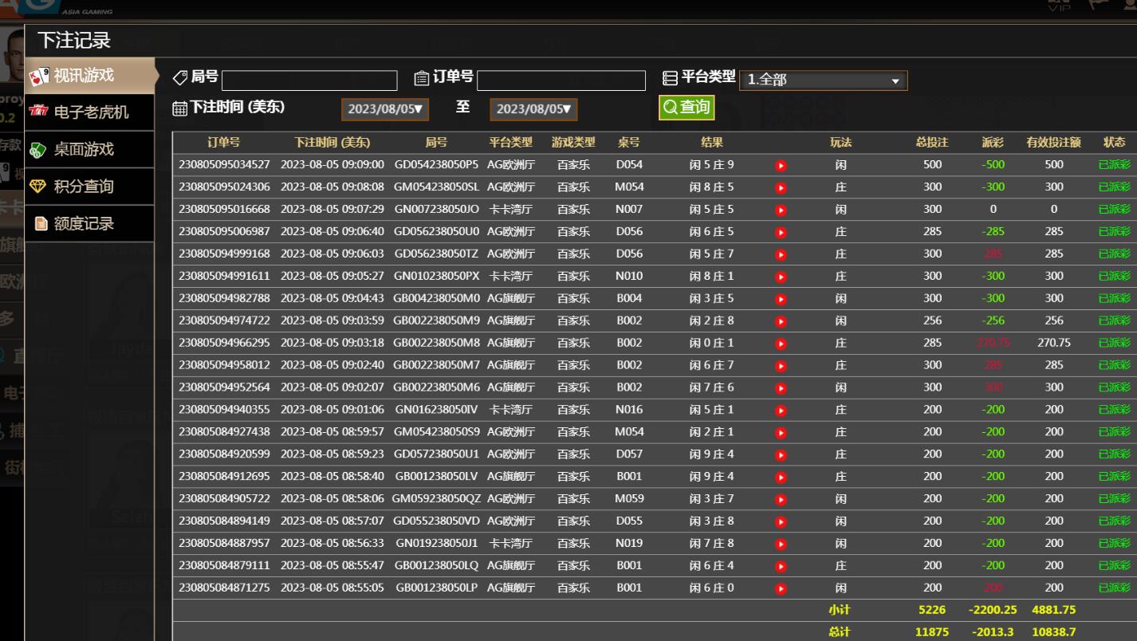Image resolution: width=1137 pixels, height=641 pixels.
Task: Select 局号 cell GN007238050JO
Action: (x=436, y=210)
